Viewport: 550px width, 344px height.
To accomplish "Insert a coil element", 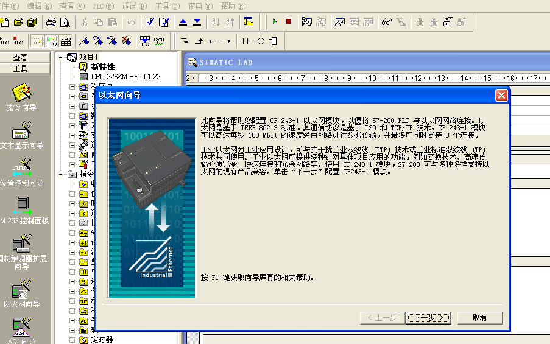I will [x=260, y=41].
